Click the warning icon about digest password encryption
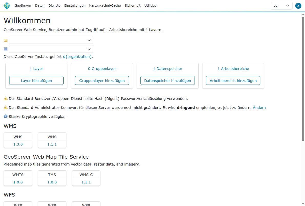Viewport: 305px width, 206px height. [5, 98]
